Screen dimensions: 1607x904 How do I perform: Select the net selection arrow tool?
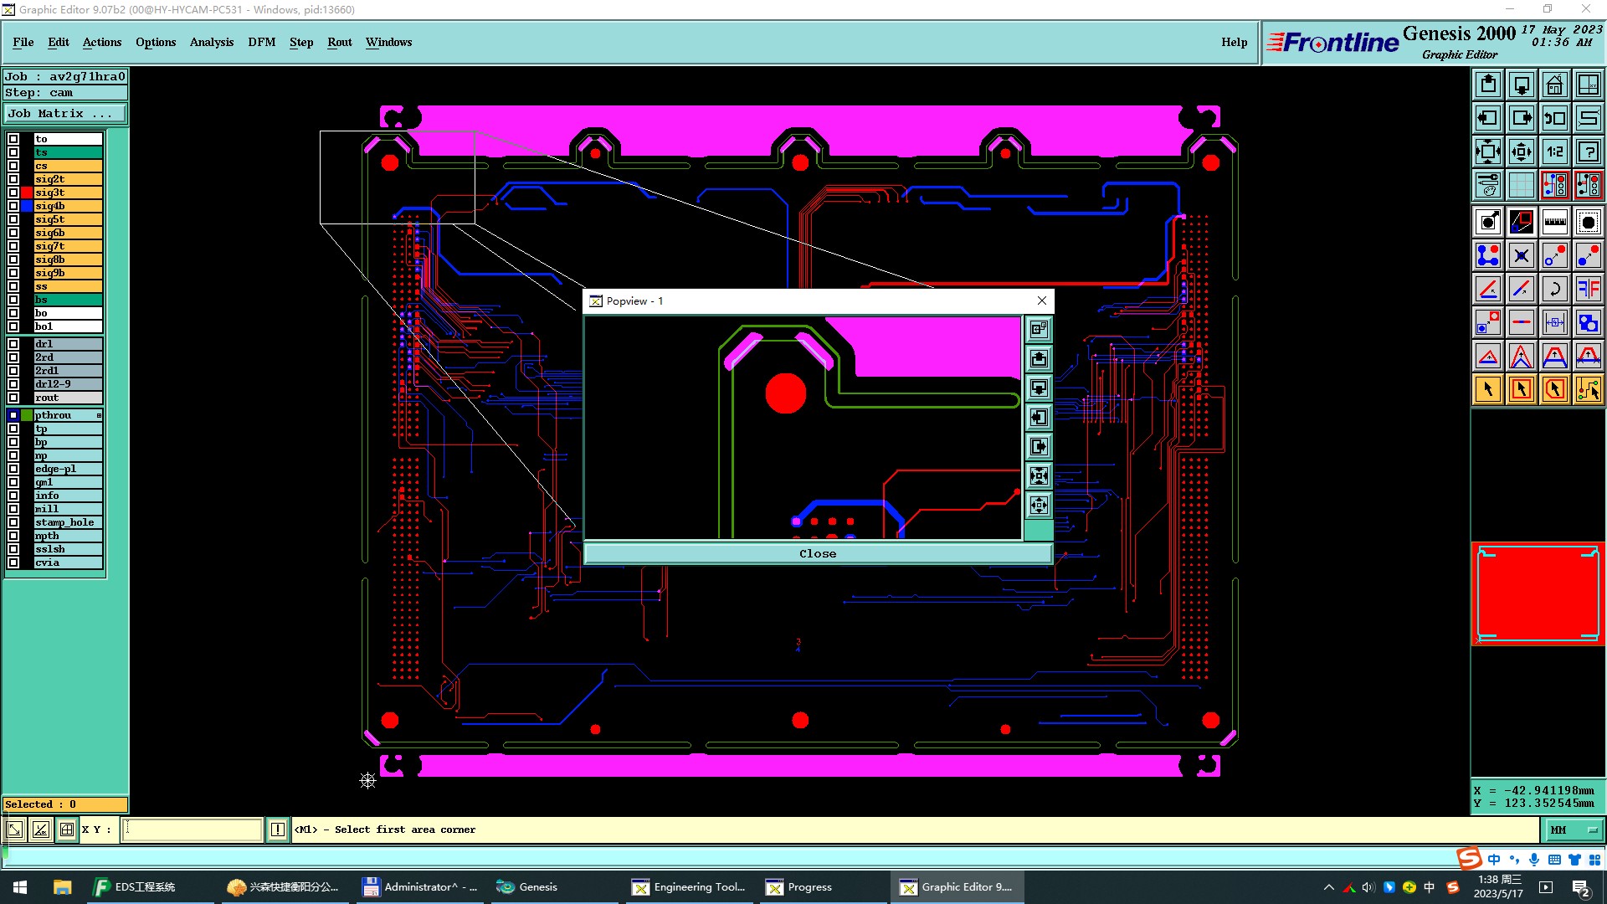click(1588, 389)
